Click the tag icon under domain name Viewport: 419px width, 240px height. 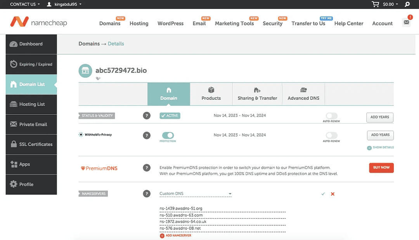click(98, 79)
